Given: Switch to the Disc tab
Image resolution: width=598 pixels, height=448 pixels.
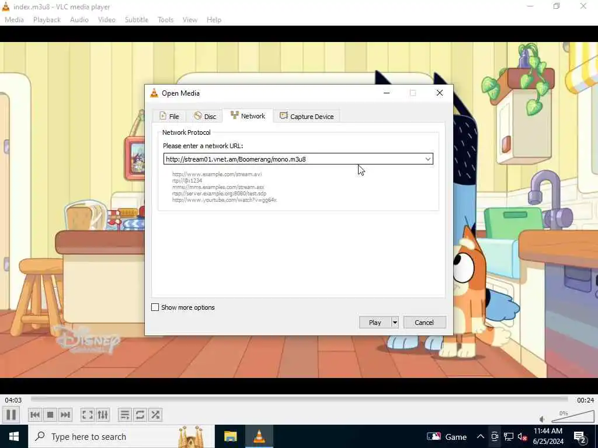Looking at the screenshot, I should click(205, 116).
